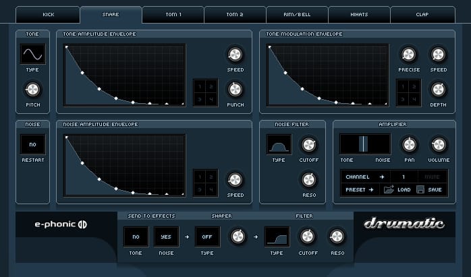The height and width of the screenshot is (277, 471).
Task: Click the e-phonic logo link
Action: pyautogui.click(x=61, y=224)
